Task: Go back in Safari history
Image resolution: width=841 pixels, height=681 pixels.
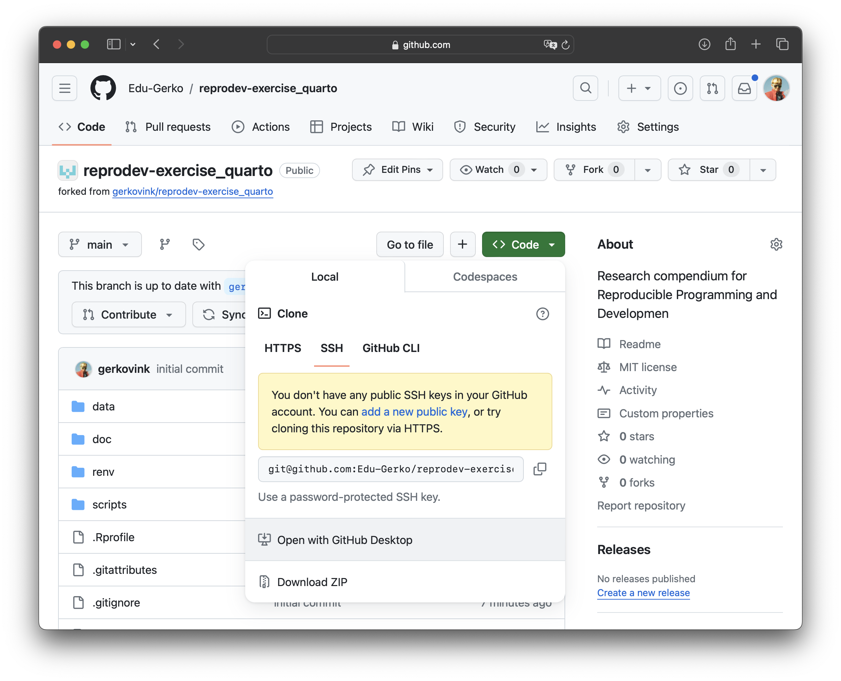Action: coord(157,44)
